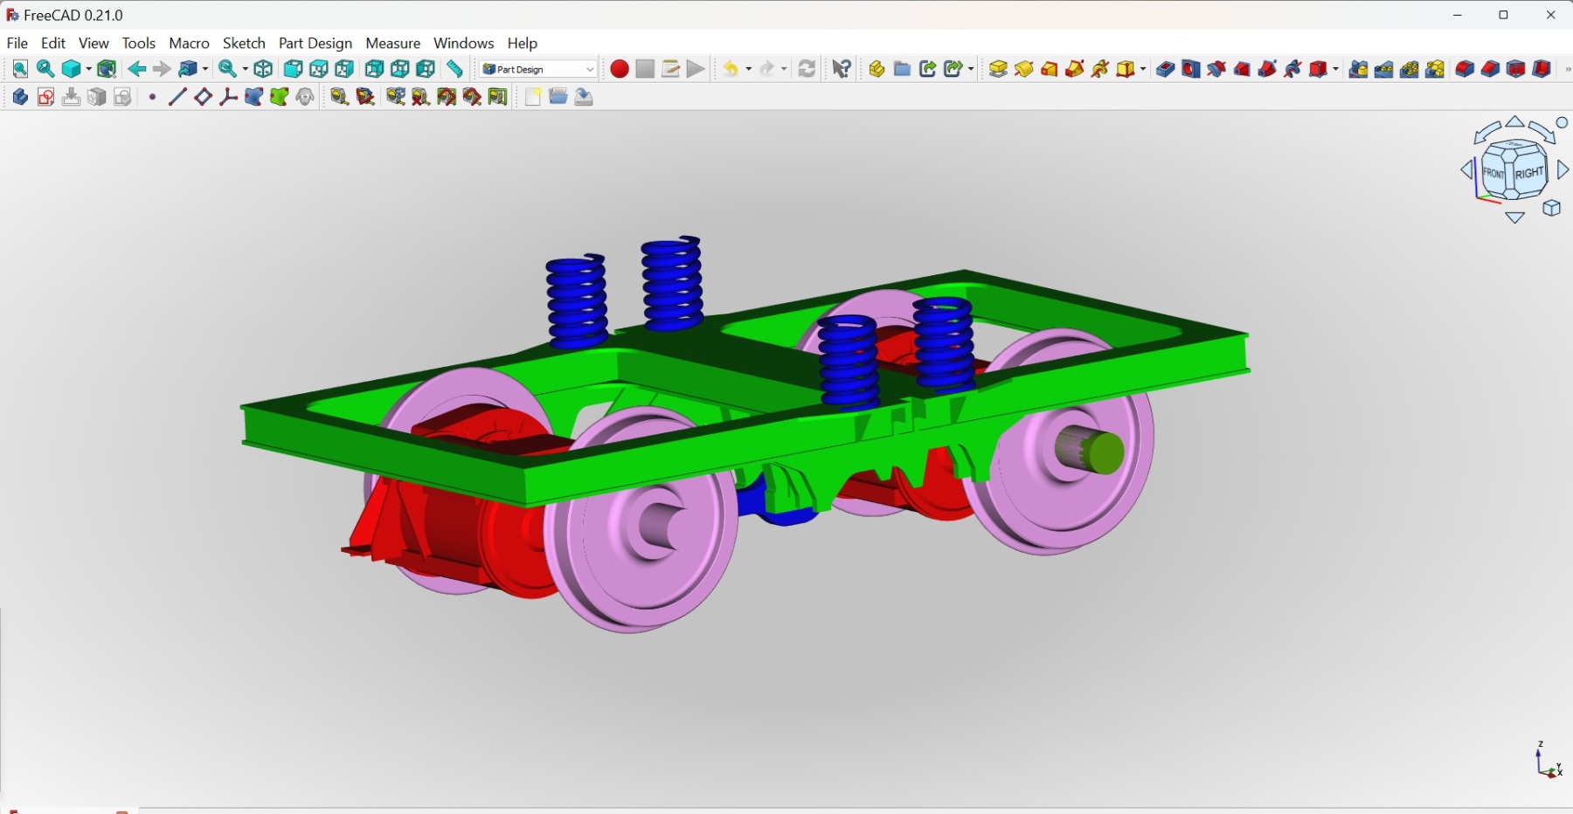1573x814 pixels.
Task: Make a link to the object
Action: (x=928, y=69)
